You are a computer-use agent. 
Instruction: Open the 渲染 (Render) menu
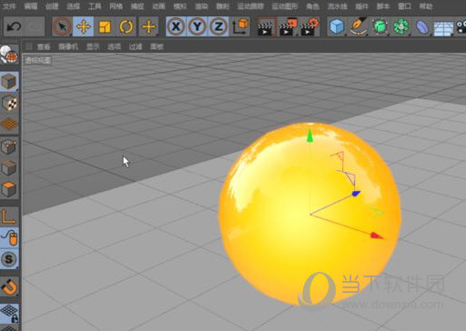tap(201, 6)
